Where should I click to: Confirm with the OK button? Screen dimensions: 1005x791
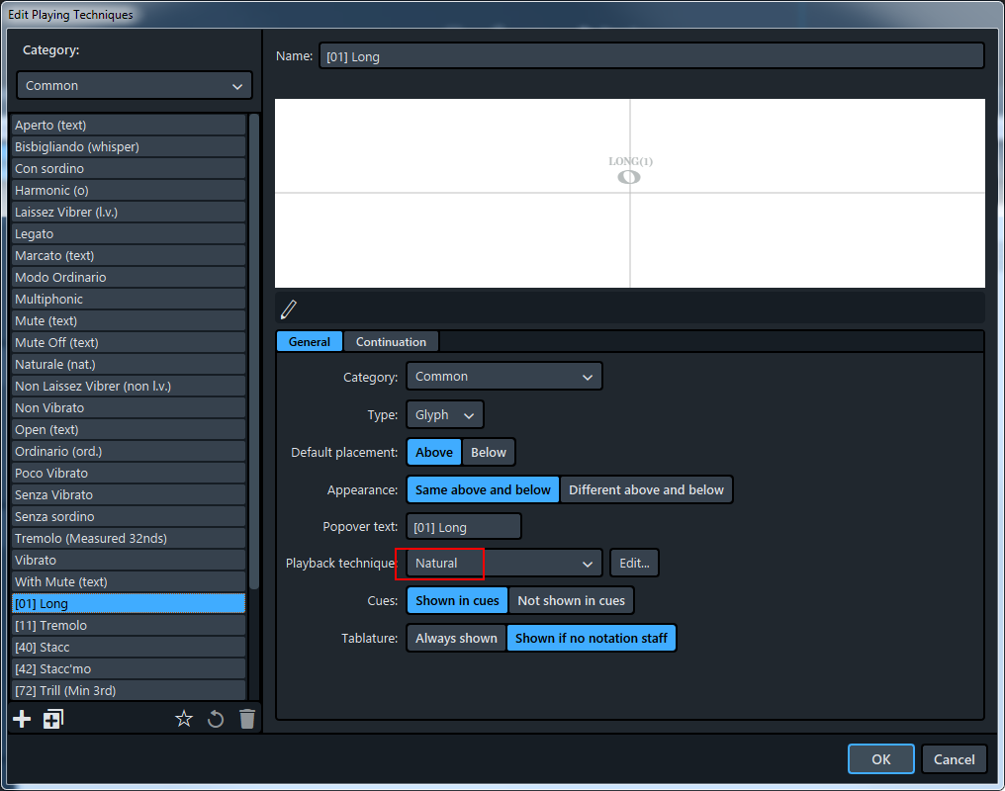pyautogui.click(x=880, y=759)
